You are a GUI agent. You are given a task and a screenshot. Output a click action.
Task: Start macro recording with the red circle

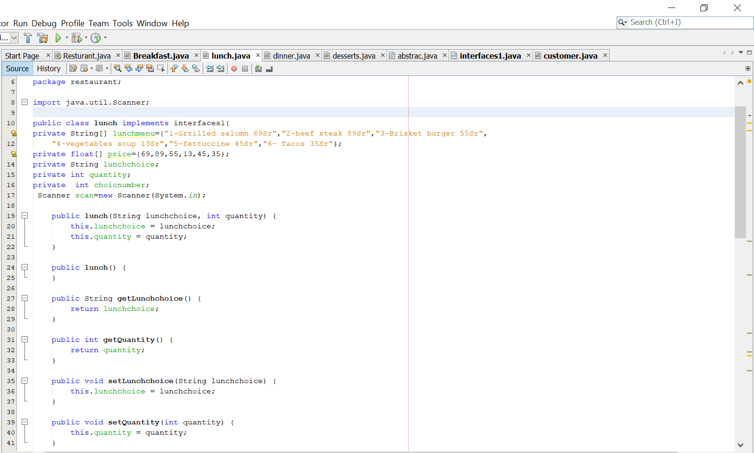(234, 69)
